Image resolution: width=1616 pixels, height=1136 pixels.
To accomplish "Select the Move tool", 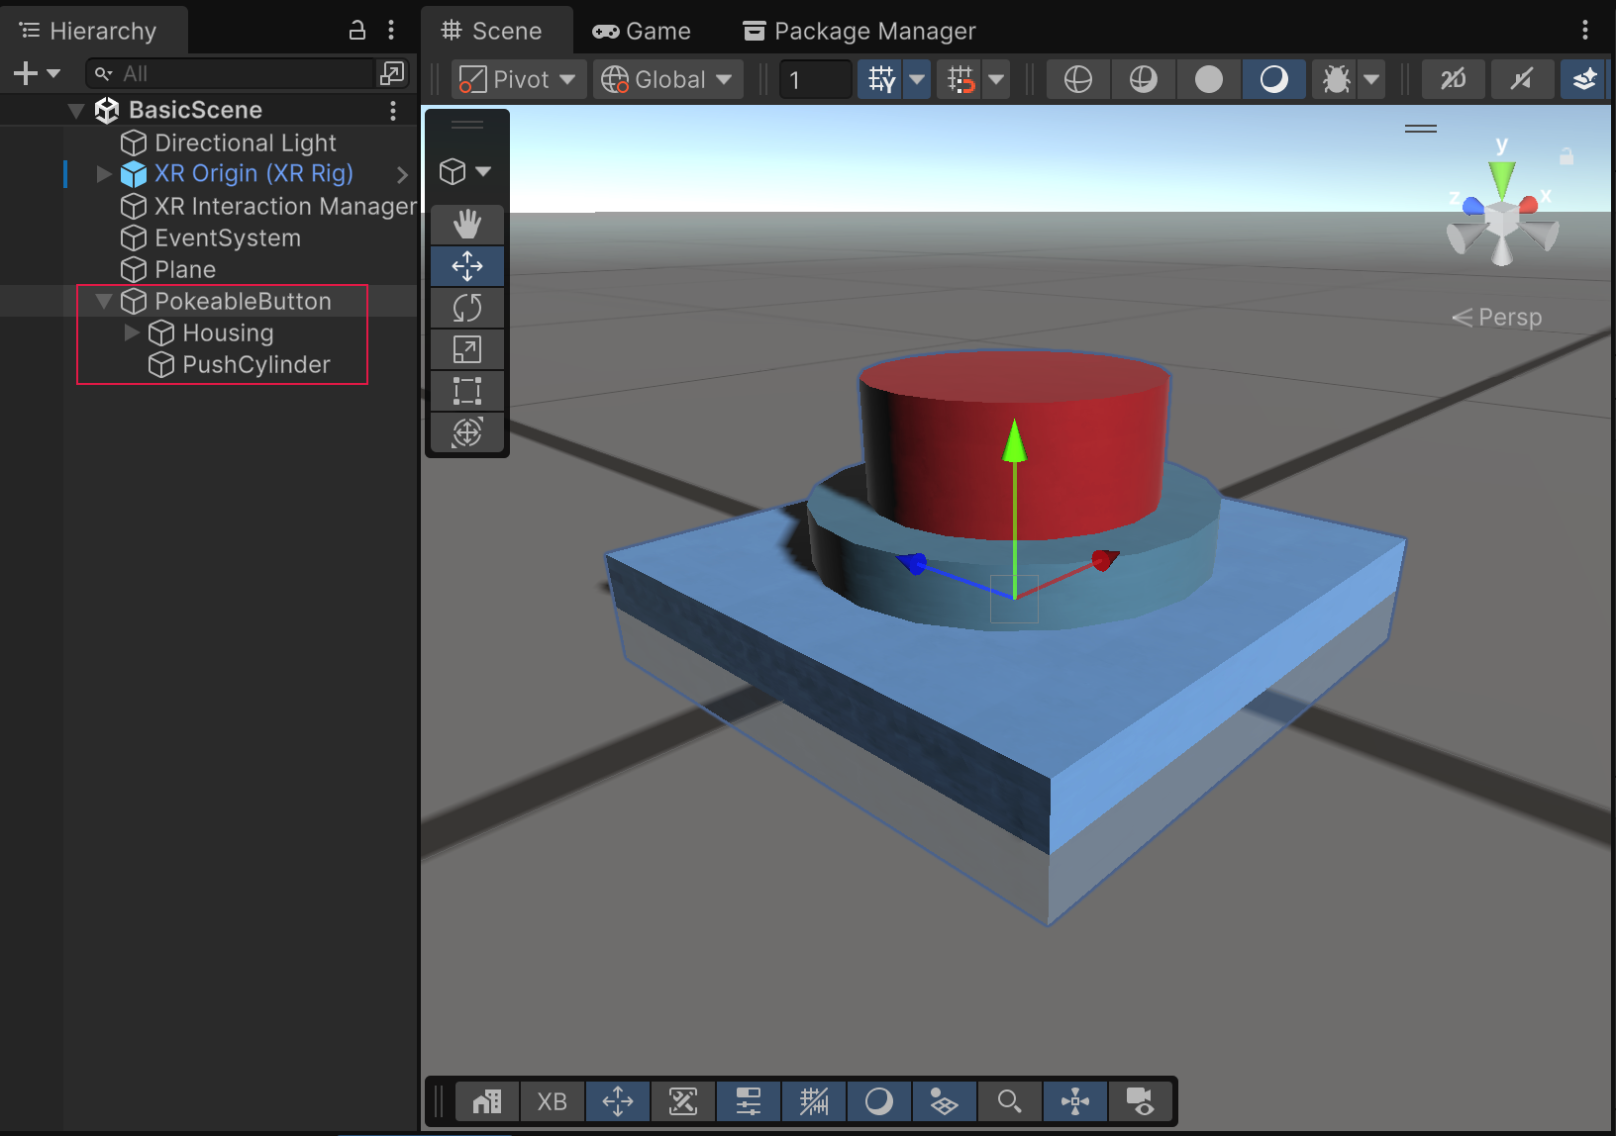I will tap(467, 266).
